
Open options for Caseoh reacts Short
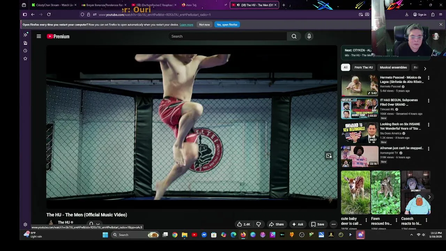coord(426,220)
